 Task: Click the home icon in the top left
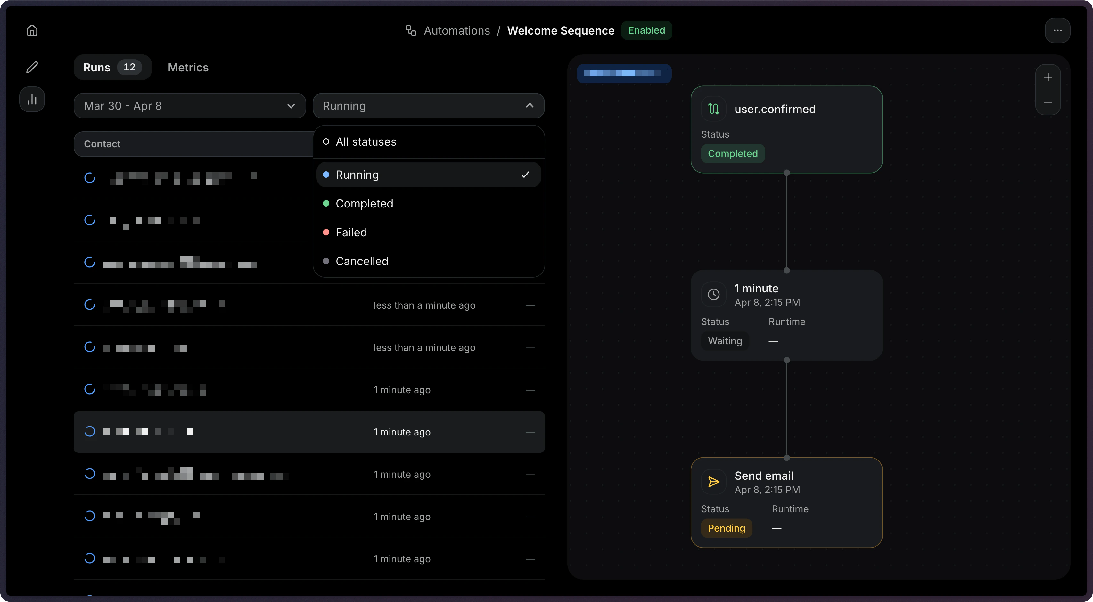click(x=32, y=30)
